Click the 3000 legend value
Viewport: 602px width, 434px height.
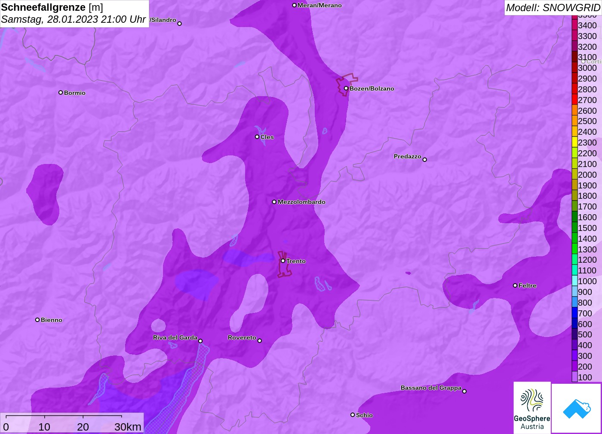pyautogui.click(x=587, y=68)
